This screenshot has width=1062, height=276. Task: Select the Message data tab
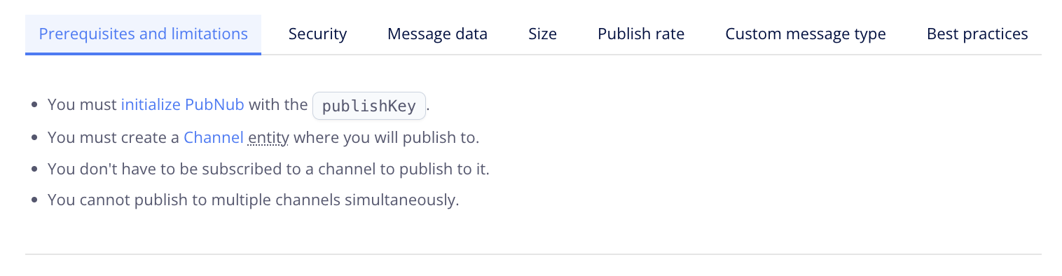coord(437,34)
